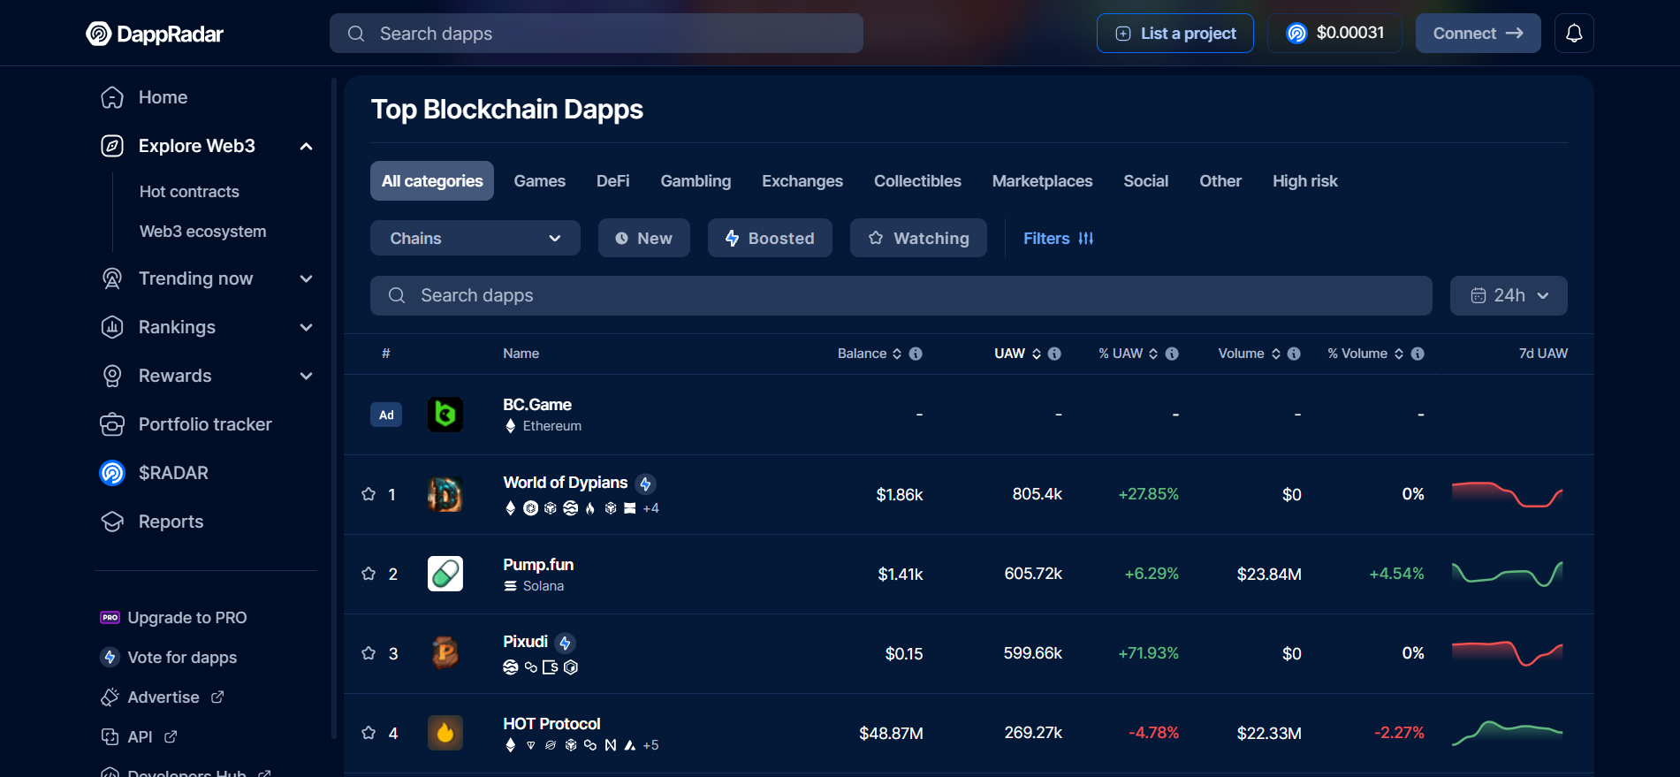The height and width of the screenshot is (777, 1680).
Task: Click the PRO badge icon
Action: coord(110,618)
